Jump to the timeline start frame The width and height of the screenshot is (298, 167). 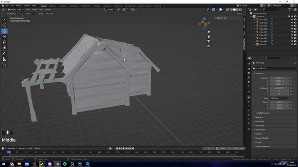tap(117, 148)
